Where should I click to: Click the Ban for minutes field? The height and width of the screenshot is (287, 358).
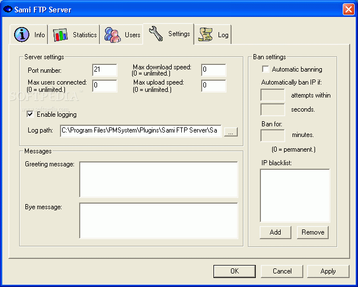click(273, 135)
